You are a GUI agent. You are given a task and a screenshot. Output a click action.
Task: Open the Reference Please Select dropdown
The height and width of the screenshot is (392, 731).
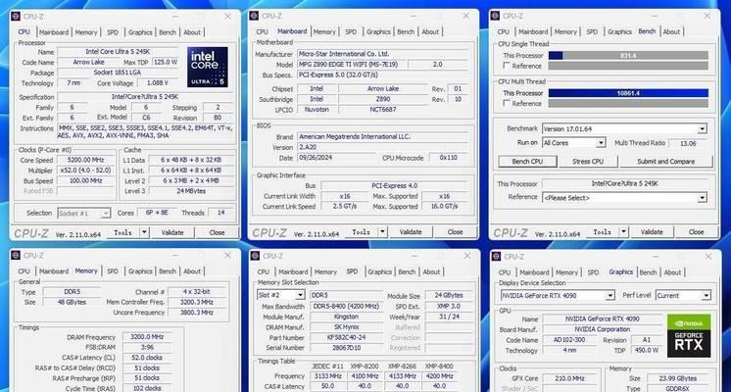point(702,198)
